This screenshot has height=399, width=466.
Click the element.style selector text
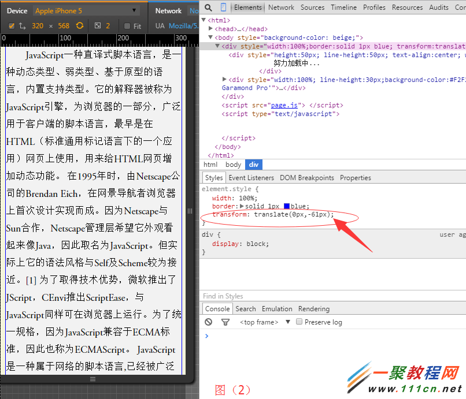(227, 189)
